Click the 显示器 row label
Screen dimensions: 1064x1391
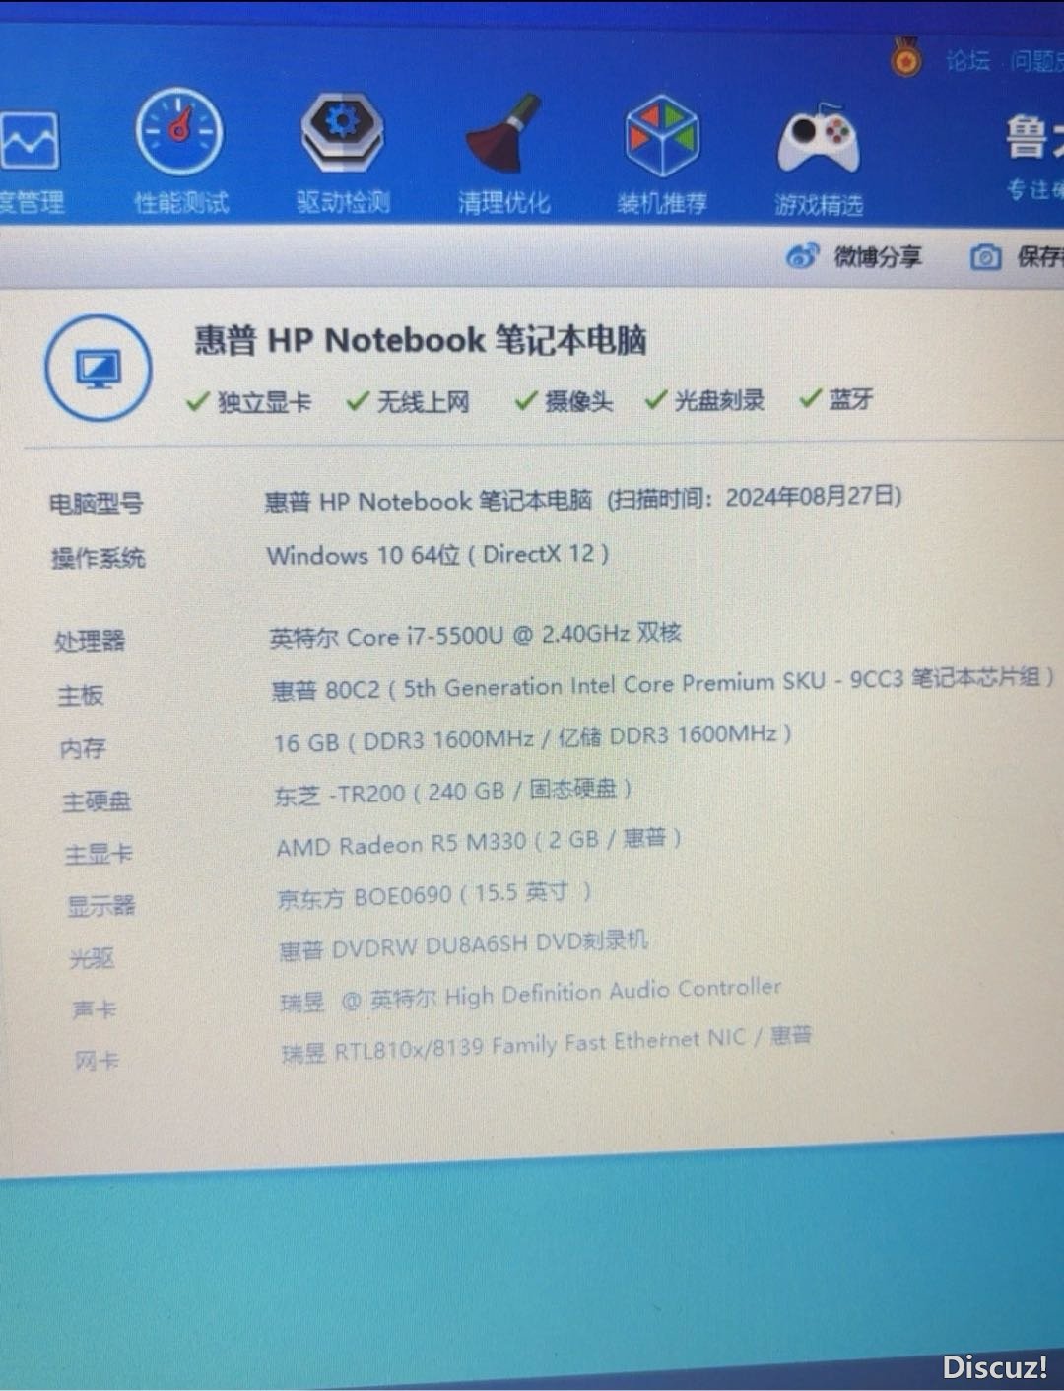click(101, 905)
